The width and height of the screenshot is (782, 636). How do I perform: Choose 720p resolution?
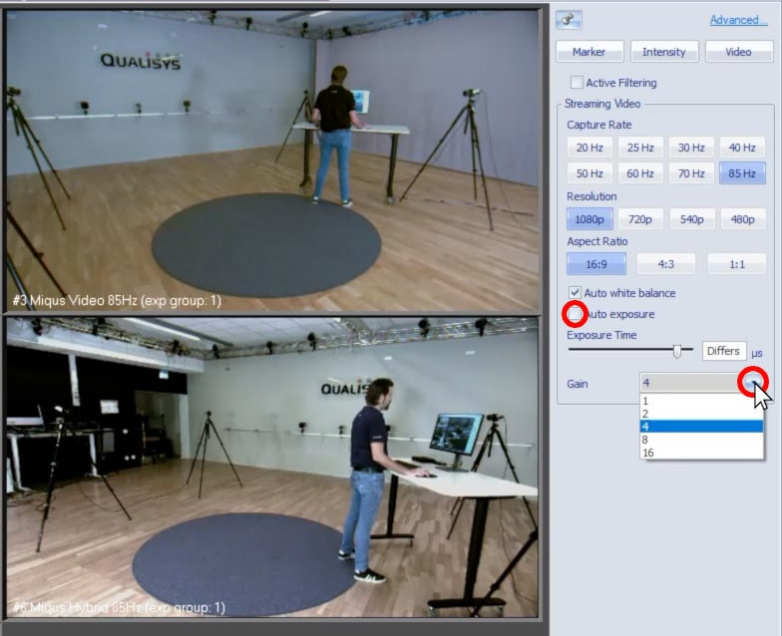(640, 219)
